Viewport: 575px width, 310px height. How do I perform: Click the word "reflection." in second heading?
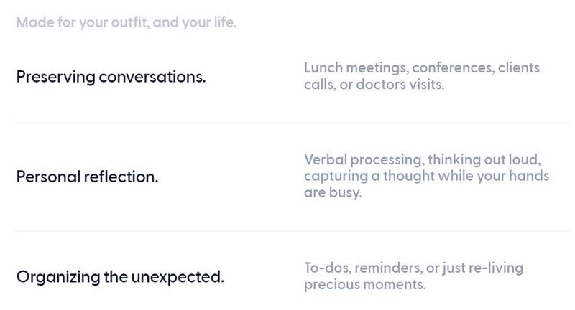click(x=121, y=177)
